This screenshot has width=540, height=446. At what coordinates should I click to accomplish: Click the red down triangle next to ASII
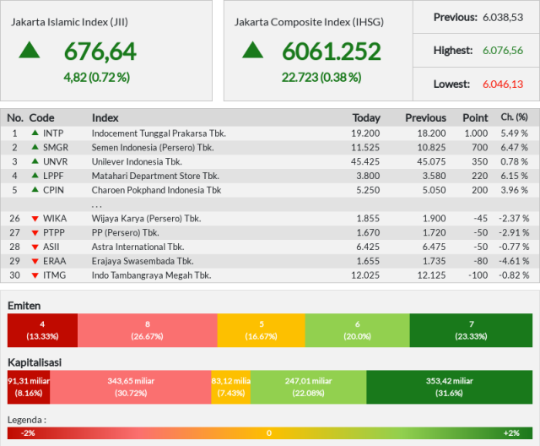pyautogui.click(x=35, y=247)
